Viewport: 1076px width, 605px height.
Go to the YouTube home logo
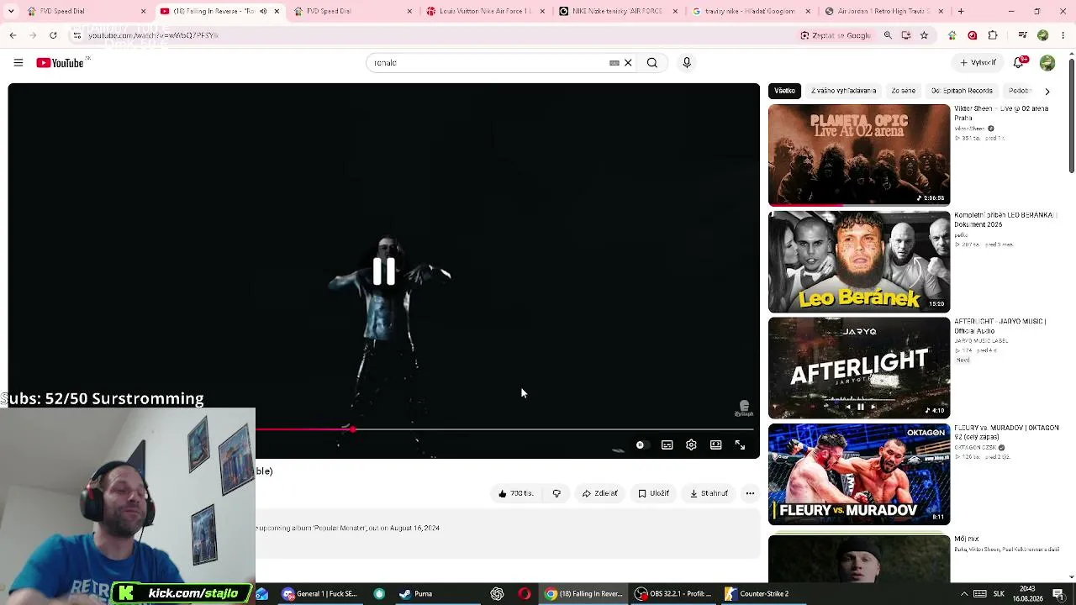pos(61,63)
